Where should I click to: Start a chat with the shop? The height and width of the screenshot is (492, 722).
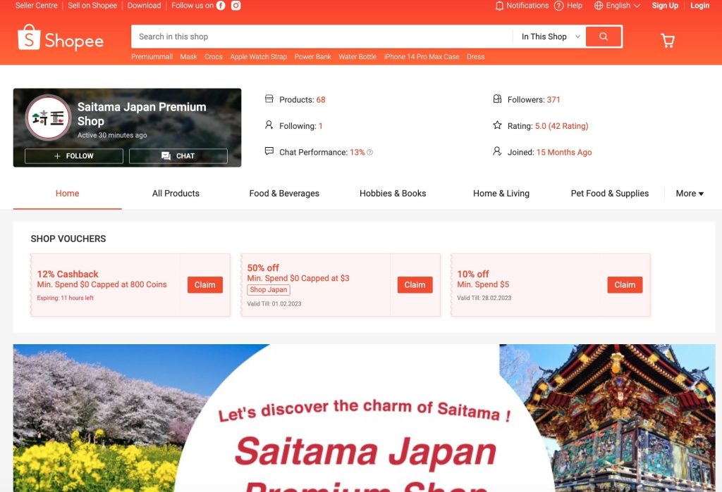point(178,156)
